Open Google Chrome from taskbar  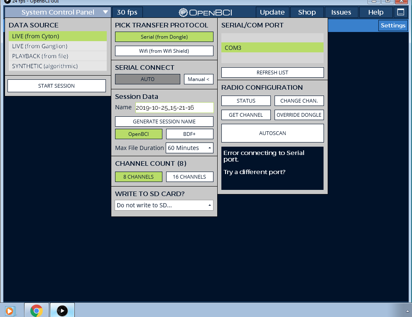(x=37, y=311)
